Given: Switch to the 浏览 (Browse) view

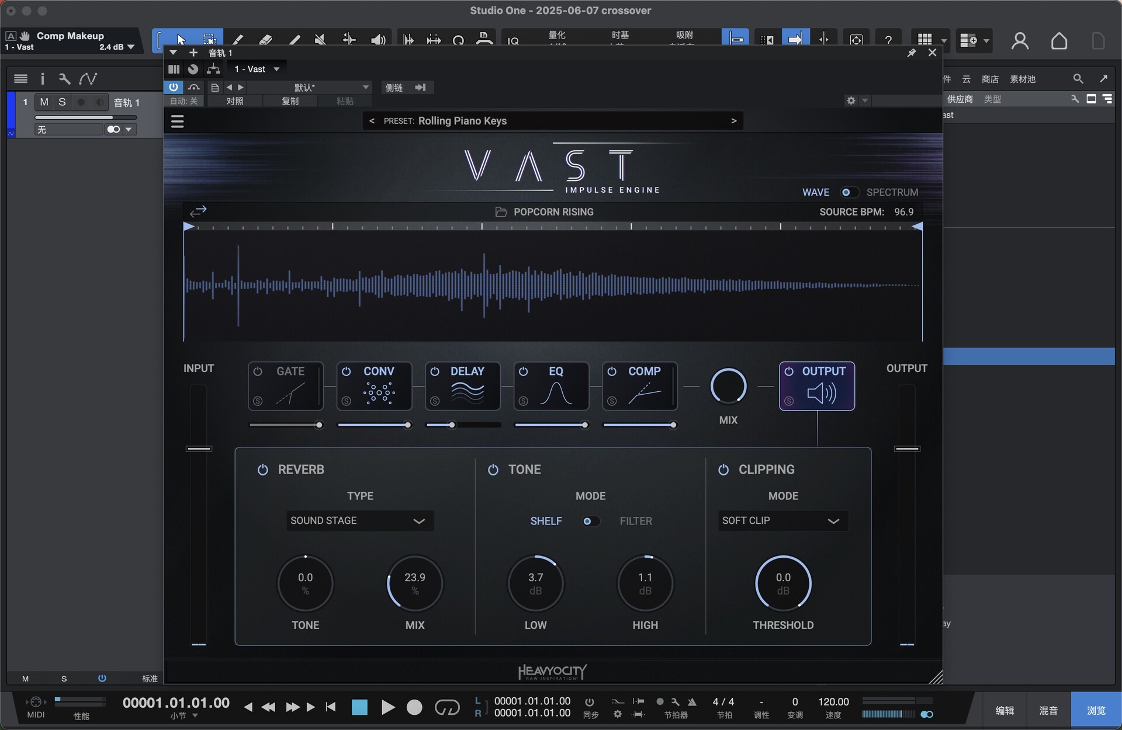Looking at the screenshot, I should coord(1096,710).
